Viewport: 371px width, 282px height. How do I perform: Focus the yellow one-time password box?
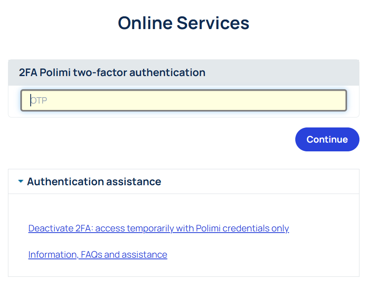click(x=184, y=100)
